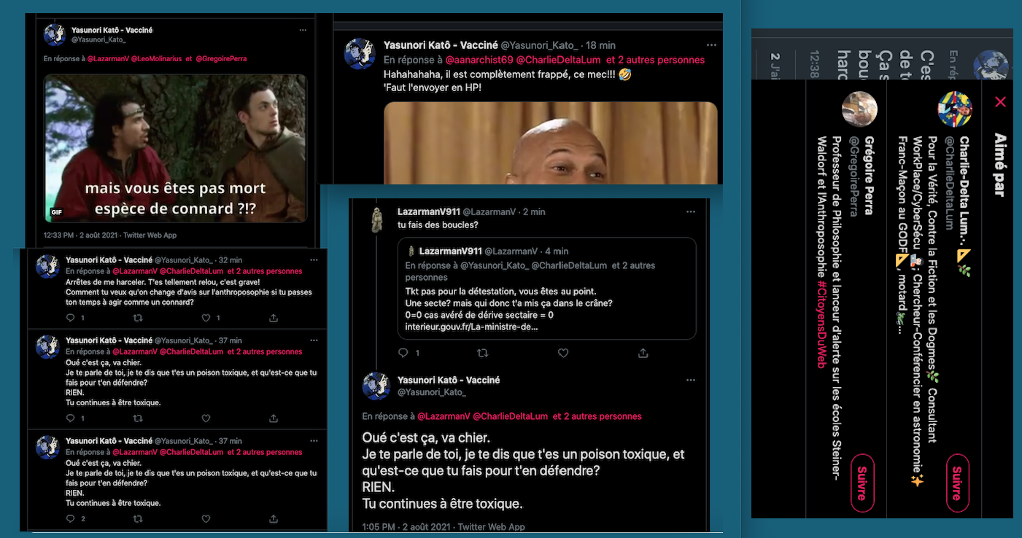Retweet the "Arrêtes de me harceler" tweet
The image size is (1022, 538).
(x=138, y=318)
